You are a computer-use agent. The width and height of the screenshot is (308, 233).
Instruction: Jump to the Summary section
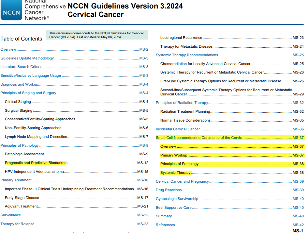click(230, 216)
